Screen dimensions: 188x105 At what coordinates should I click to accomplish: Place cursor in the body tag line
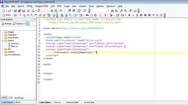tap(47, 64)
